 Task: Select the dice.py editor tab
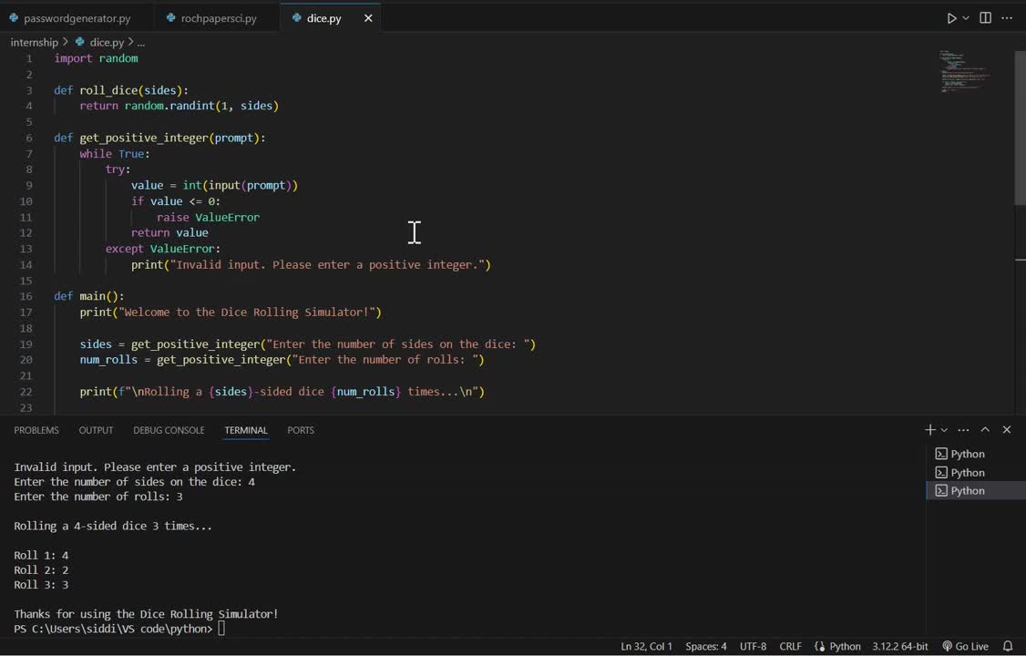coord(323,18)
